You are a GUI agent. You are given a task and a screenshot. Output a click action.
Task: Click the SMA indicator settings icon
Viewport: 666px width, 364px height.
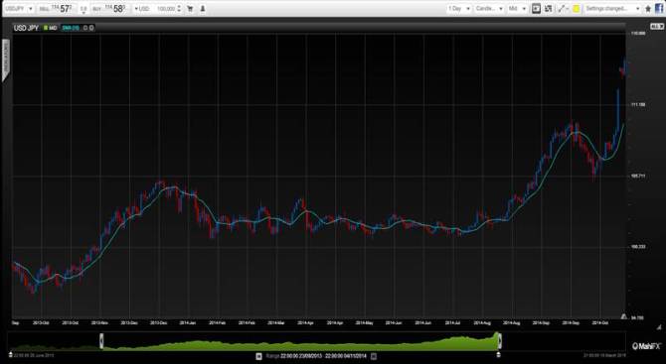(x=84, y=28)
